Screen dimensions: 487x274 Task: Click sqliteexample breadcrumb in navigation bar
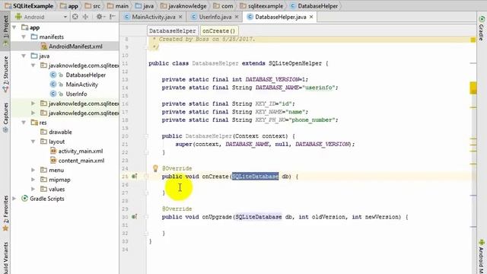pos(262,6)
